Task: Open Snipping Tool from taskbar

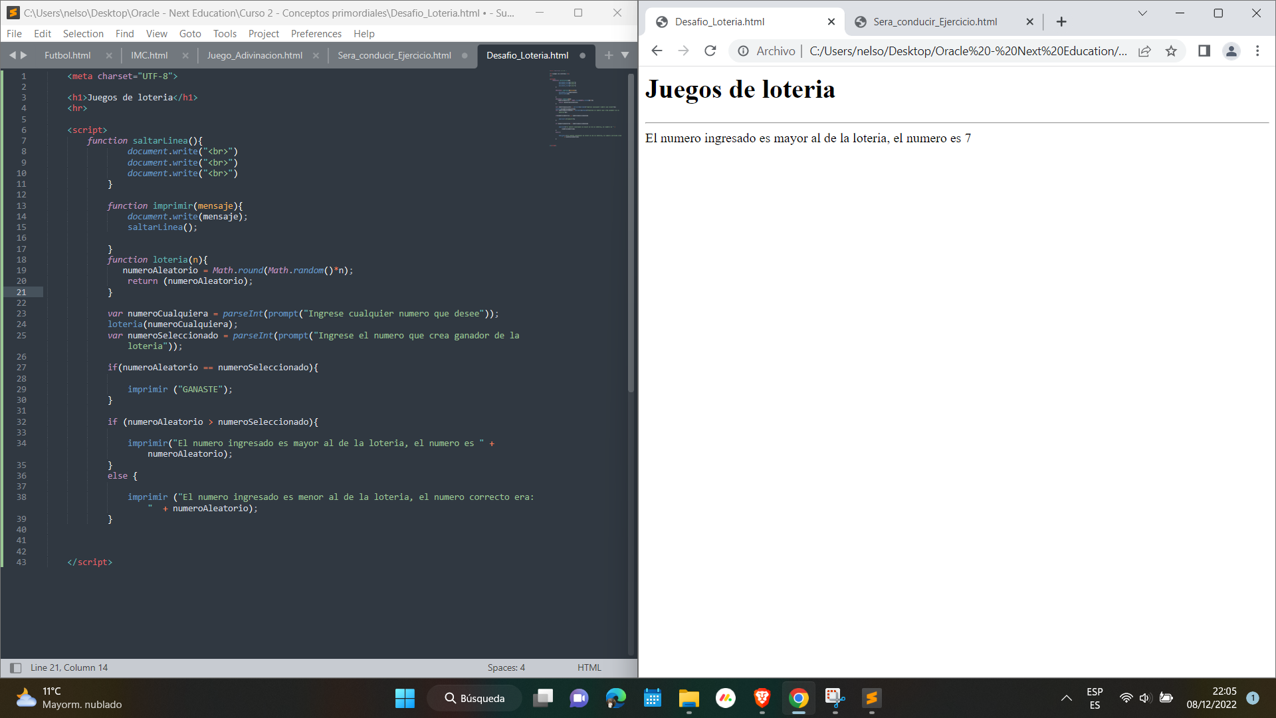Action: pyautogui.click(x=835, y=698)
